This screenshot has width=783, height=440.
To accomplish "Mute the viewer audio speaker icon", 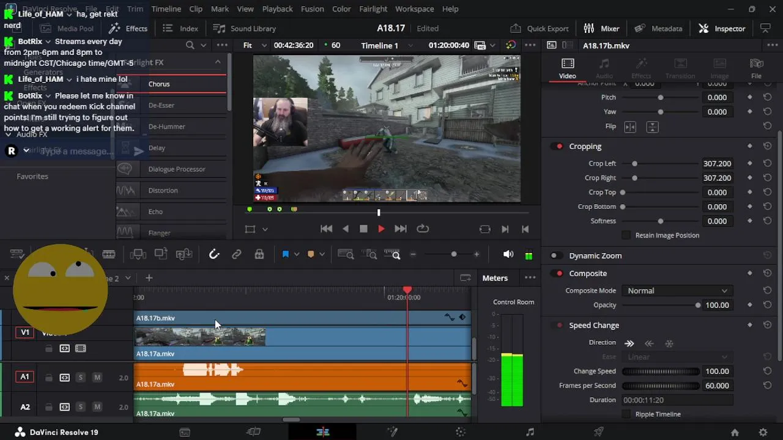I will 508,254.
